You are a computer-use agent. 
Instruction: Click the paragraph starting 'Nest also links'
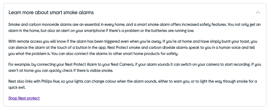pyautogui.click(x=132, y=84)
